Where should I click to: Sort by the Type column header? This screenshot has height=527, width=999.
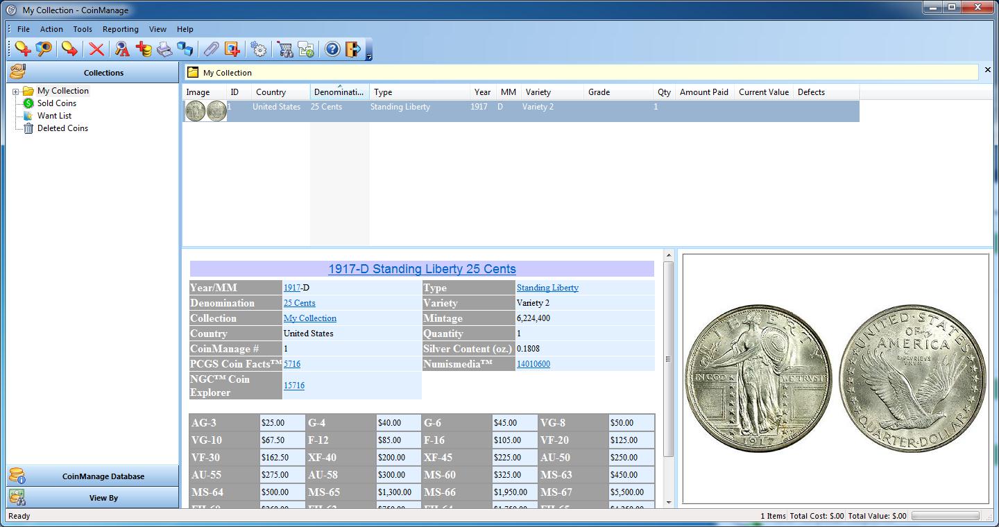419,92
